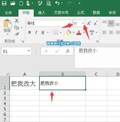The width and height of the screenshot is (120, 122).
Task: Open the 文件 menu tab
Action: (x=8, y=13)
